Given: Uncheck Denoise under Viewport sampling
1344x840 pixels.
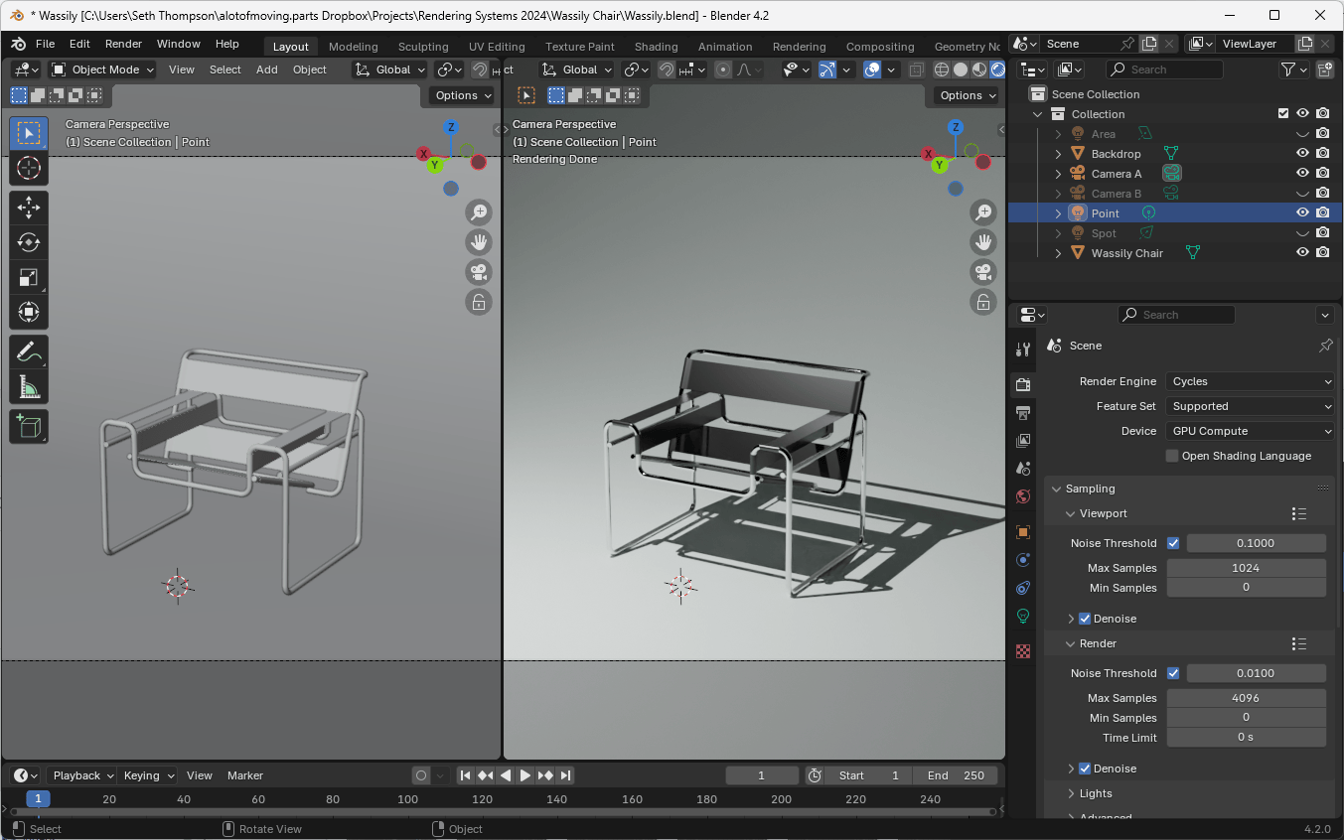Looking at the screenshot, I should (x=1085, y=619).
